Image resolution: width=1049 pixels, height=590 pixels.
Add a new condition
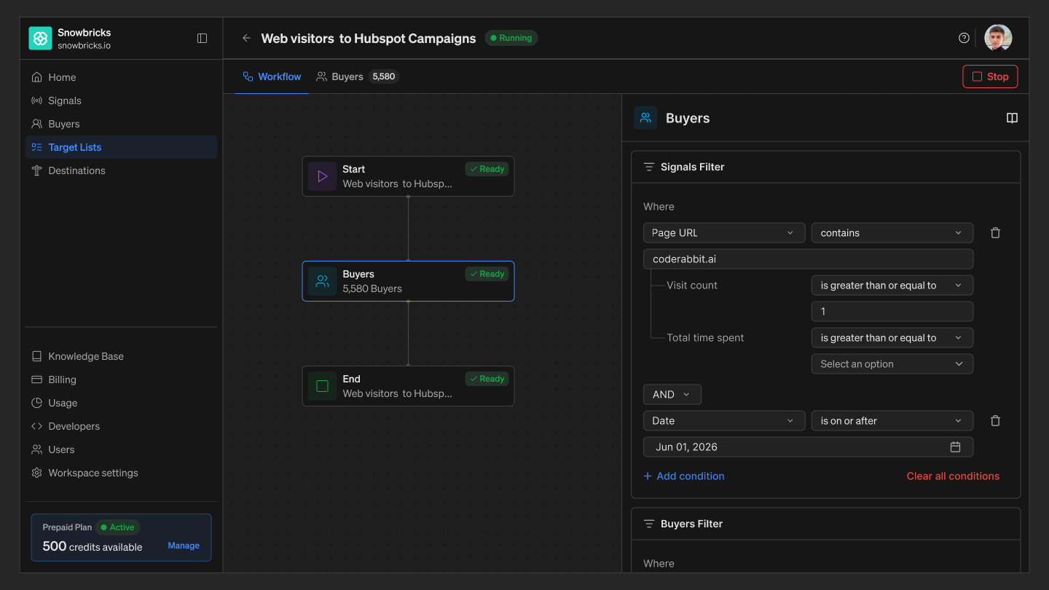click(684, 476)
